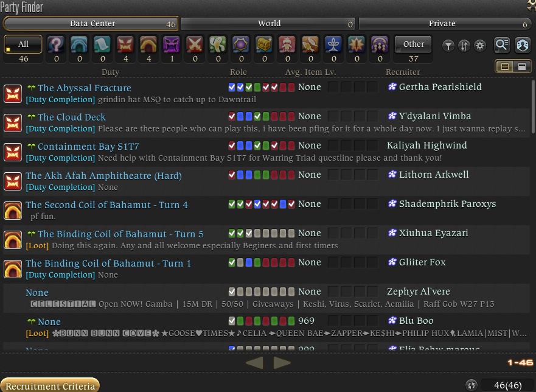The width and height of the screenshot is (536, 392).
Task: Select recruiter Gliiter Fox
Action: point(422,262)
